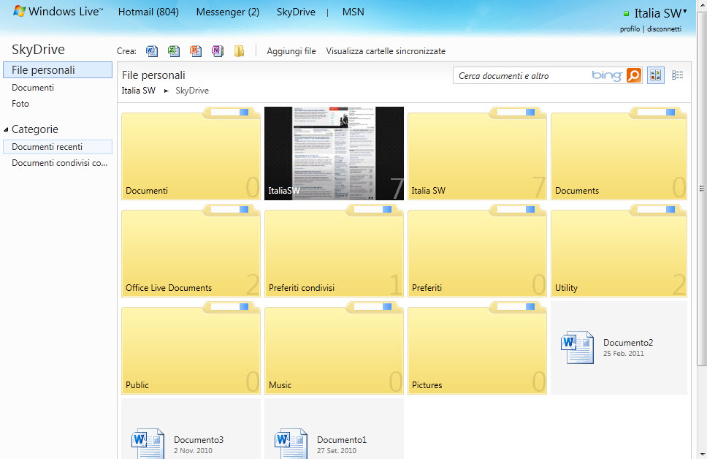Click Visualizza cartelle sincronizzate
Image resolution: width=707 pixels, height=459 pixels.
[386, 51]
